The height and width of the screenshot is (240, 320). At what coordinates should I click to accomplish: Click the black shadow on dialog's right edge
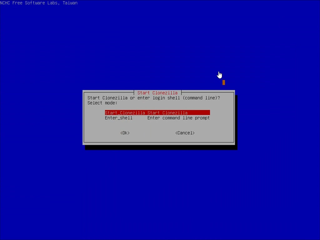coord(236,122)
